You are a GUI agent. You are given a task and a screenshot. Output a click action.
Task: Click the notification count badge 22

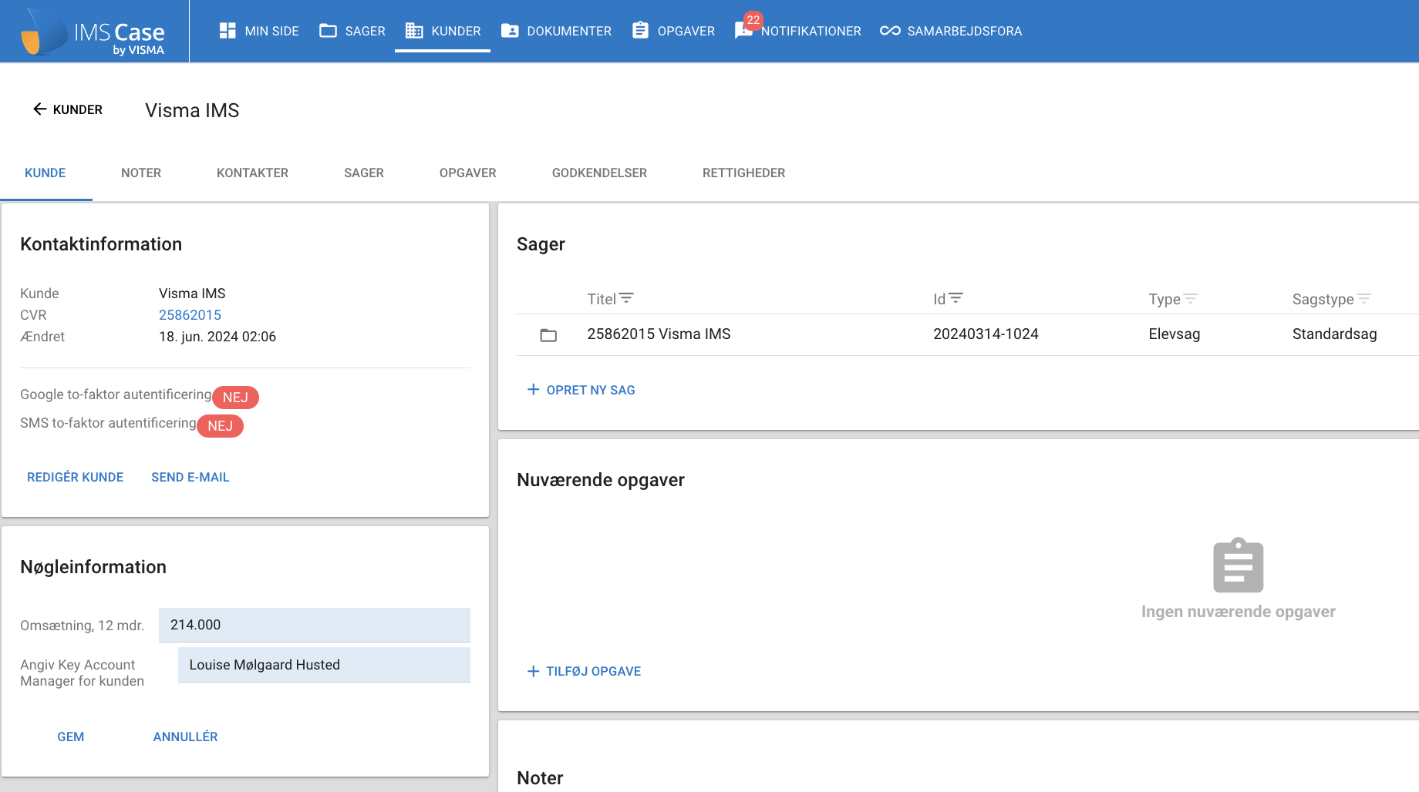(x=753, y=20)
